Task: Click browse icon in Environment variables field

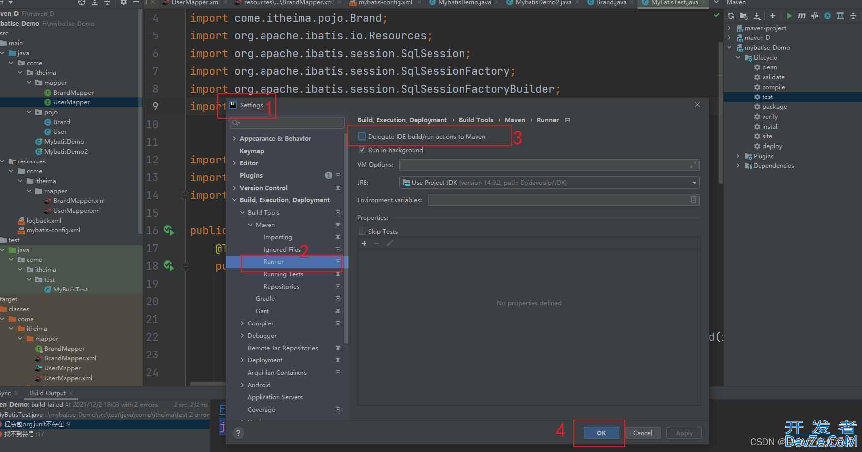Action: click(693, 200)
